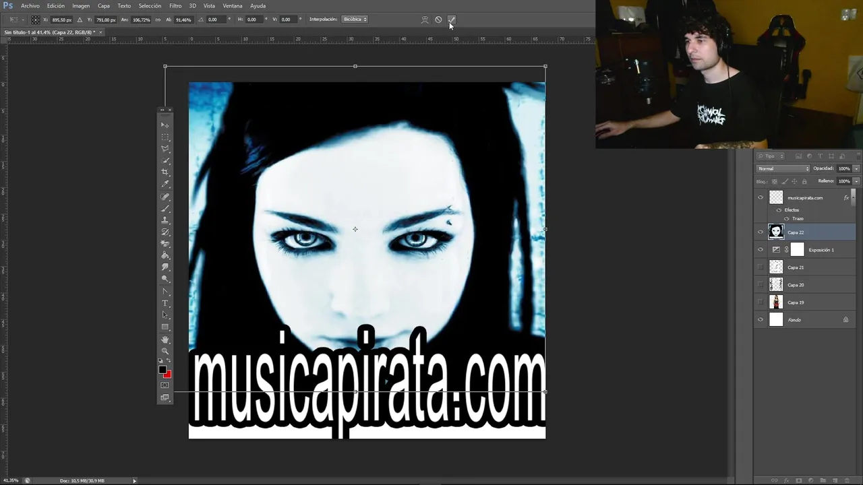Select the Move tool
The image size is (863, 485).
tap(165, 125)
